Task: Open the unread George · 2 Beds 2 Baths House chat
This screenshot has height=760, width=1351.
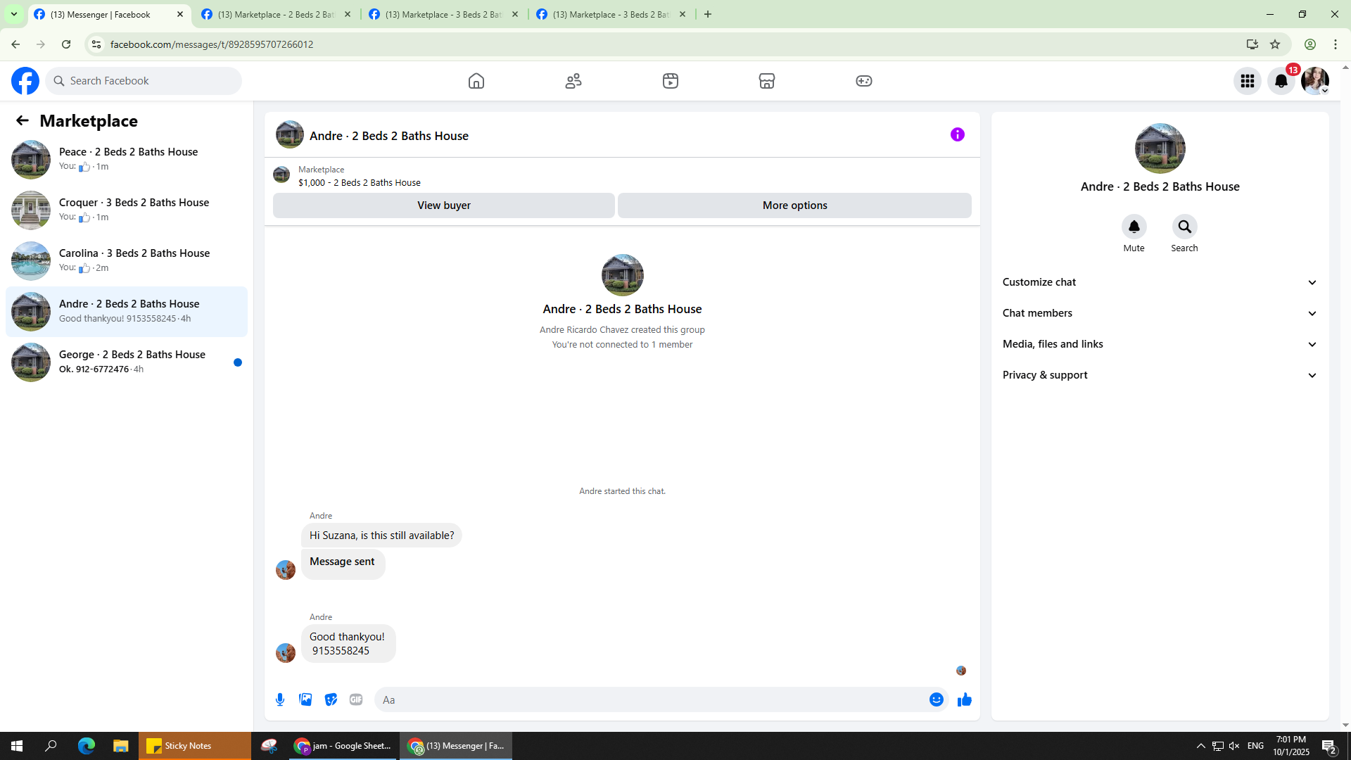Action: pos(127,362)
